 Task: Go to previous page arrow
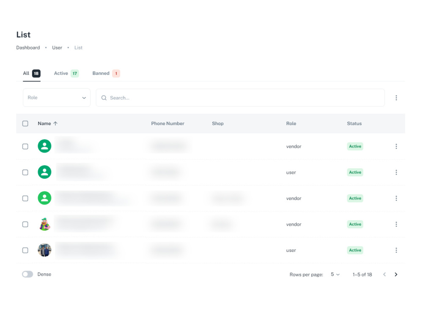pos(385,274)
